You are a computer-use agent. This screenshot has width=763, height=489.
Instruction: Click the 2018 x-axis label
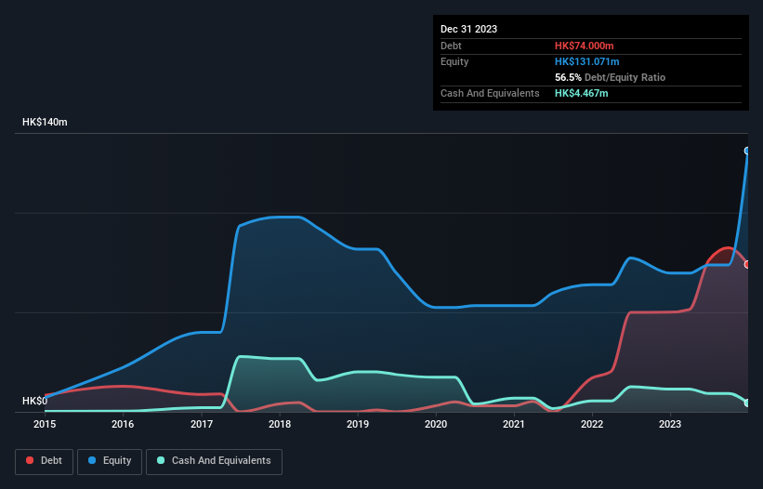point(280,424)
